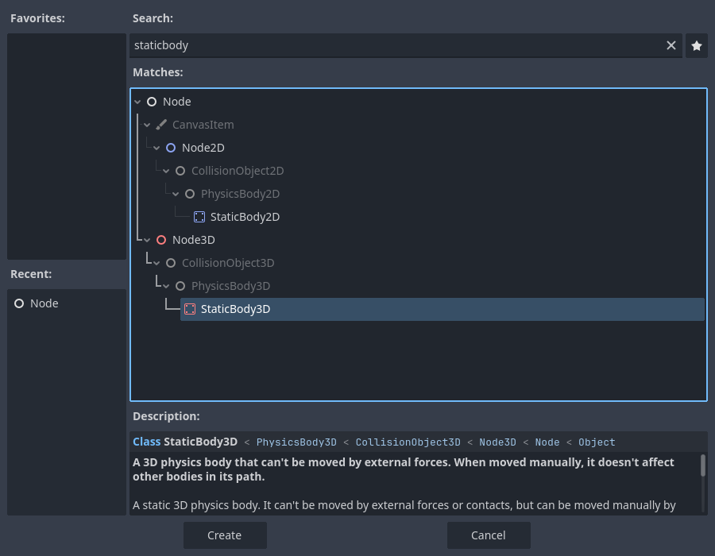Clear the search using the X icon
Image resolution: width=715 pixels, height=556 pixels.
point(671,45)
